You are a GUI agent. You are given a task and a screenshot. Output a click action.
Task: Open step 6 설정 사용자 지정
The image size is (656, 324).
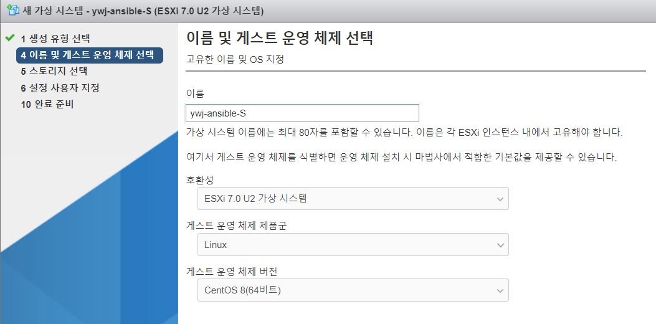(x=60, y=88)
